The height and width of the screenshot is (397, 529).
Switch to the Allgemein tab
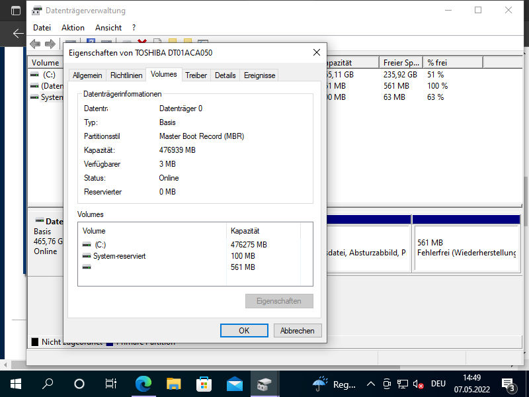(87, 75)
